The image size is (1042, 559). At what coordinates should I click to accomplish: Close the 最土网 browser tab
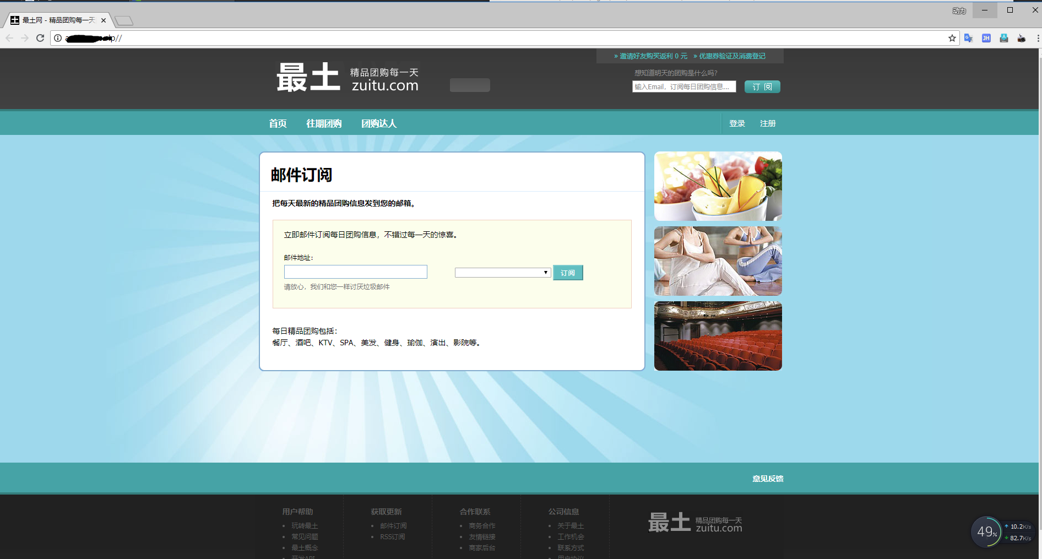point(104,20)
